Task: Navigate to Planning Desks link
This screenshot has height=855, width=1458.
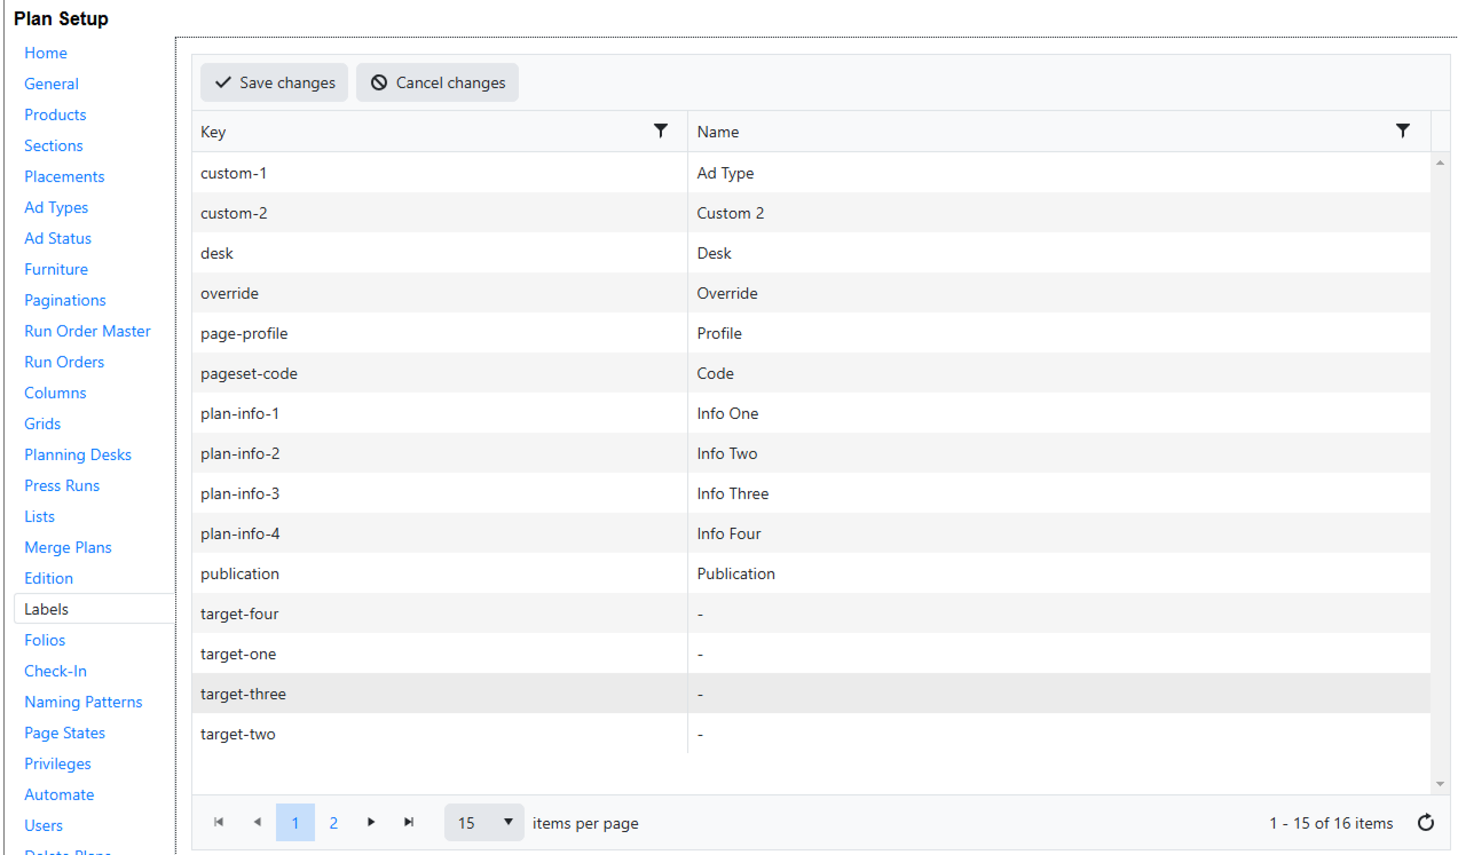Action: pos(77,454)
